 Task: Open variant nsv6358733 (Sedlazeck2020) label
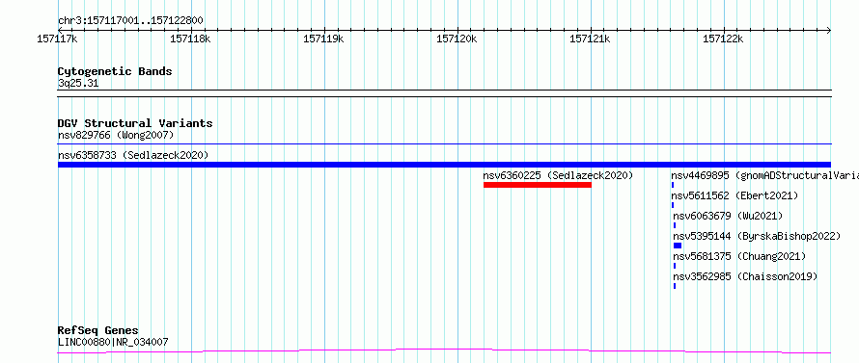133,155
